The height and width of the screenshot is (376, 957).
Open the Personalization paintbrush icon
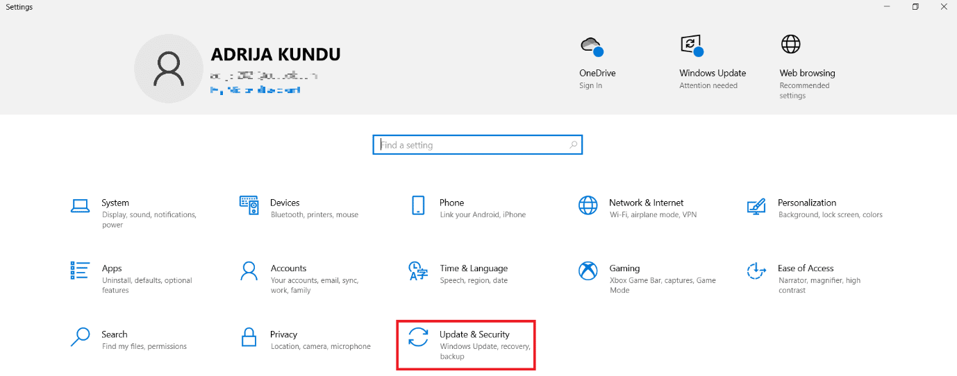click(756, 205)
